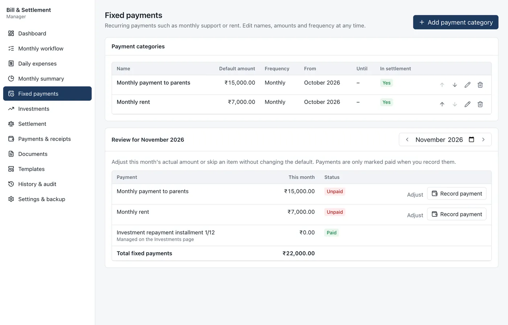View History & audit
This screenshot has height=325, width=508.
48,184
